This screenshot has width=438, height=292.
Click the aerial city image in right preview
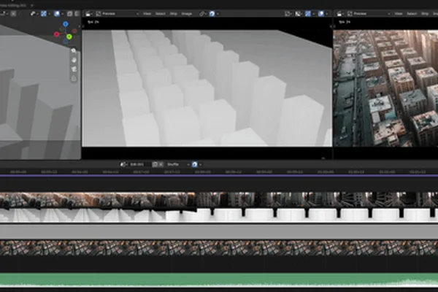coord(385,88)
